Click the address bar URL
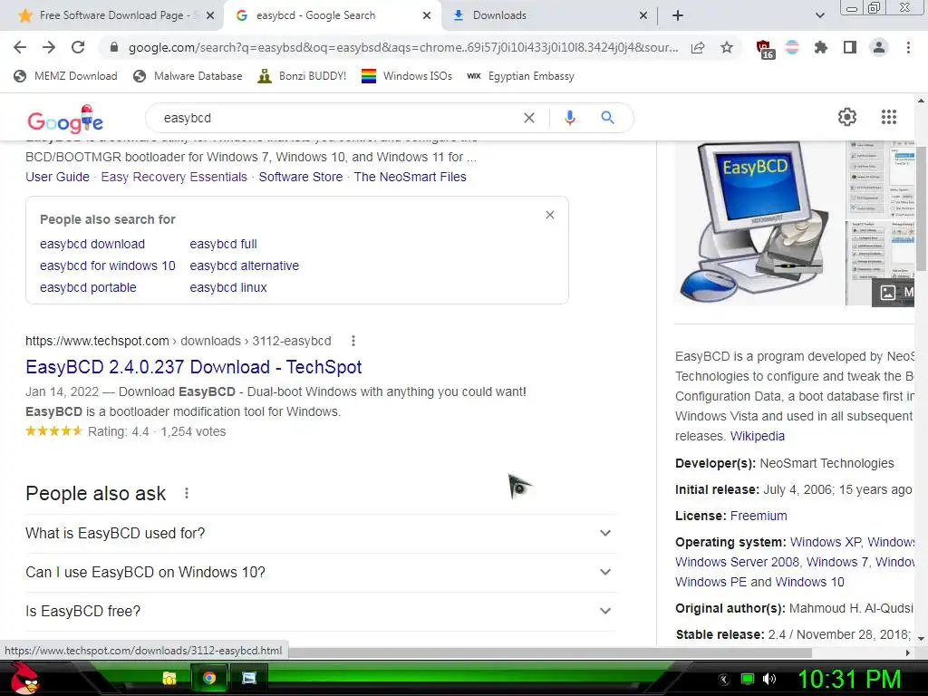Viewport: 928px width, 696px height. 402,47
